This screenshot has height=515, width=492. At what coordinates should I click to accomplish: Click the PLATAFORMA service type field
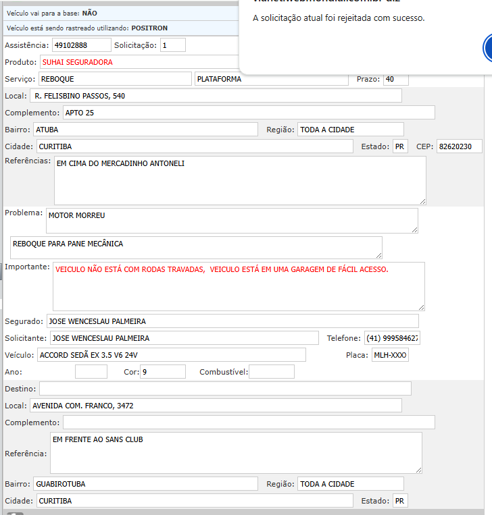pyautogui.click(x=273, y=79)
